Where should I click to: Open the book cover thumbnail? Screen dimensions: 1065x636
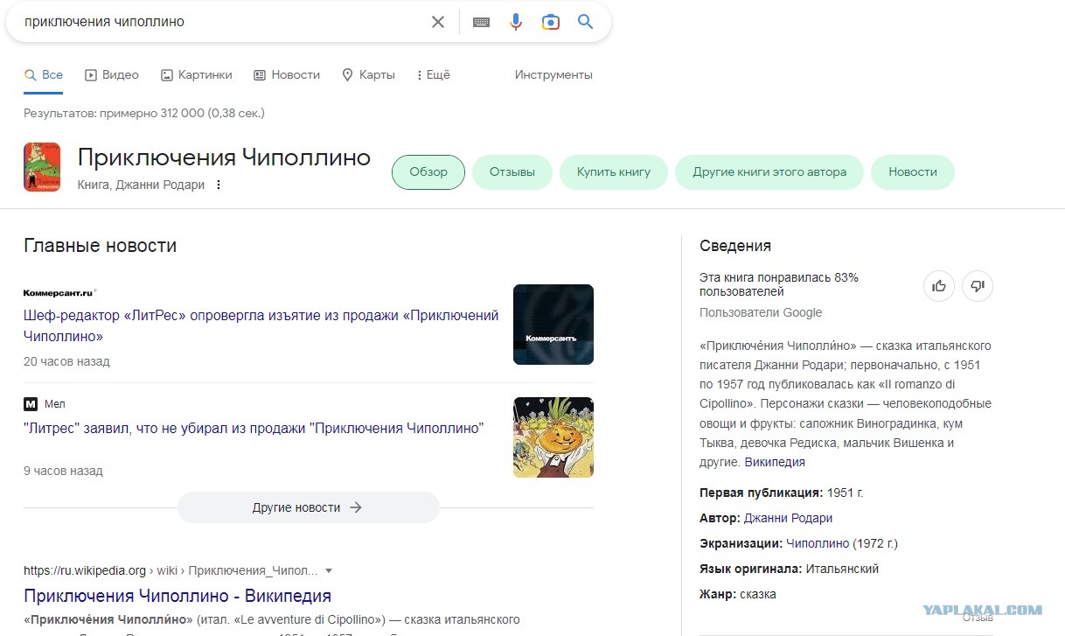(x=42, y=167)
